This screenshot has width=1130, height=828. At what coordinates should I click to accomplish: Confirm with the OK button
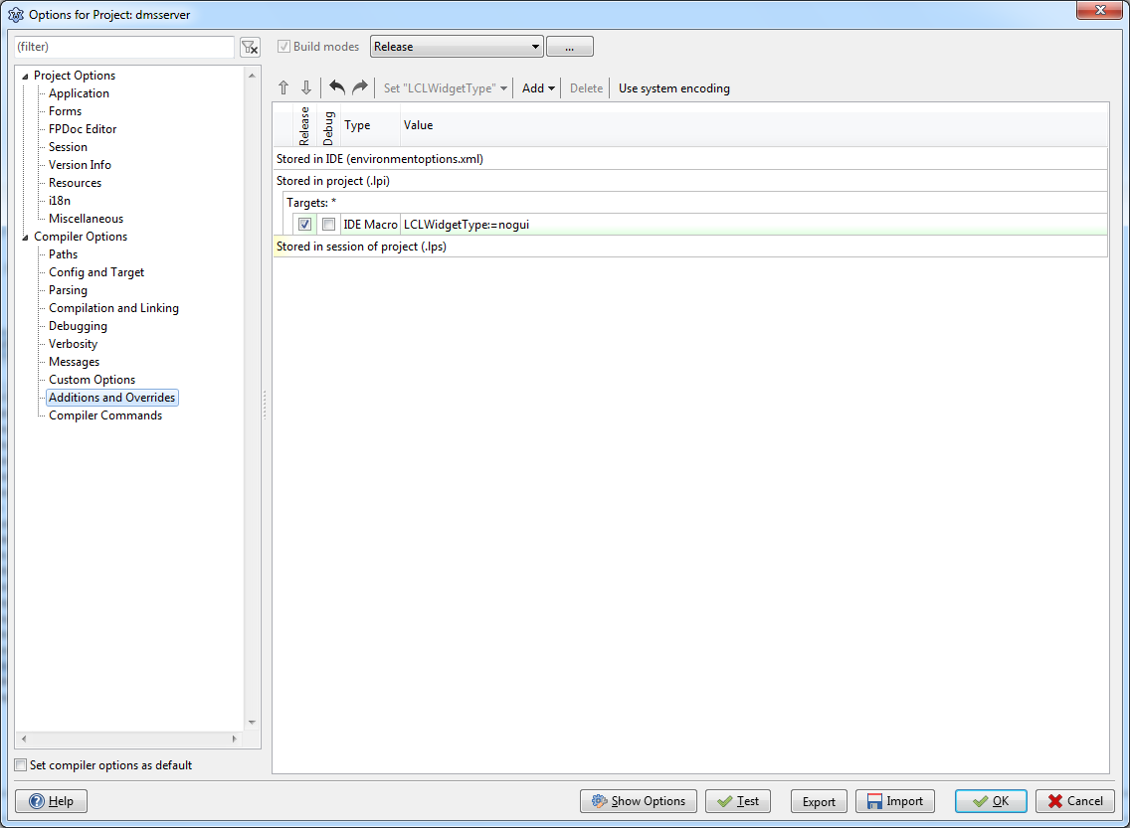click(991, 800)
